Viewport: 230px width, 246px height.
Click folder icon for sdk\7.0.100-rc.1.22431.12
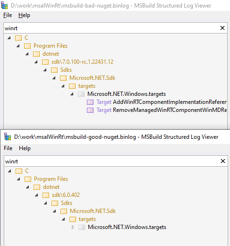click(45, 62)
